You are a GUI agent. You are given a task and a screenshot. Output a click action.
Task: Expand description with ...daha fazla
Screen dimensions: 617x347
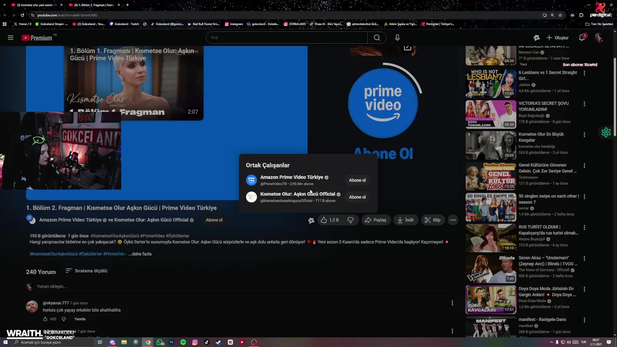[x=140, y=254]
